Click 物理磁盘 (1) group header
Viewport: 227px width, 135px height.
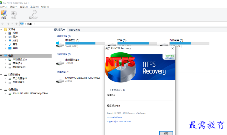point(63,72)
